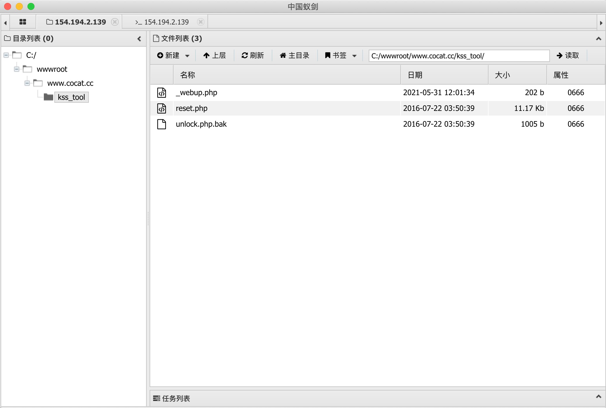606x408 pixels.
Task: Collapse the www.cocat.cc tree node
Action: tap(27, 83)
